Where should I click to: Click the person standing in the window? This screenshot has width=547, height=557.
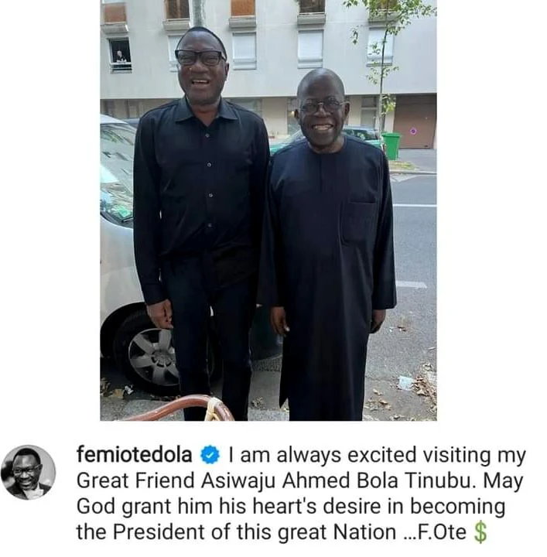click(120, 56)
